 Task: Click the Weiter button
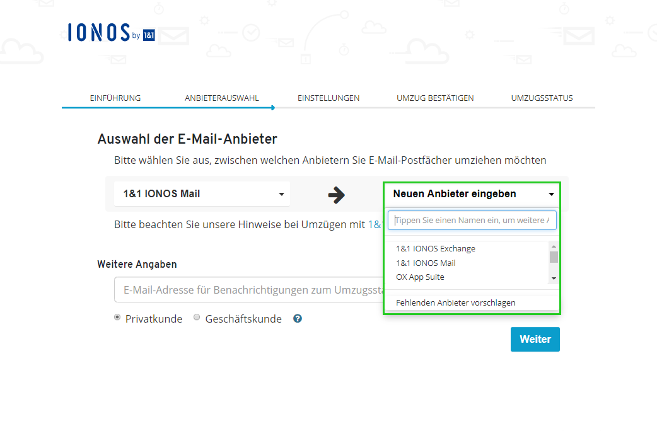[x=535, y=339]
